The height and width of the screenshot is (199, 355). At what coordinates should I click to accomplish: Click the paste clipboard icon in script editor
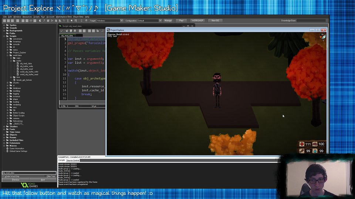click(97, 31)
